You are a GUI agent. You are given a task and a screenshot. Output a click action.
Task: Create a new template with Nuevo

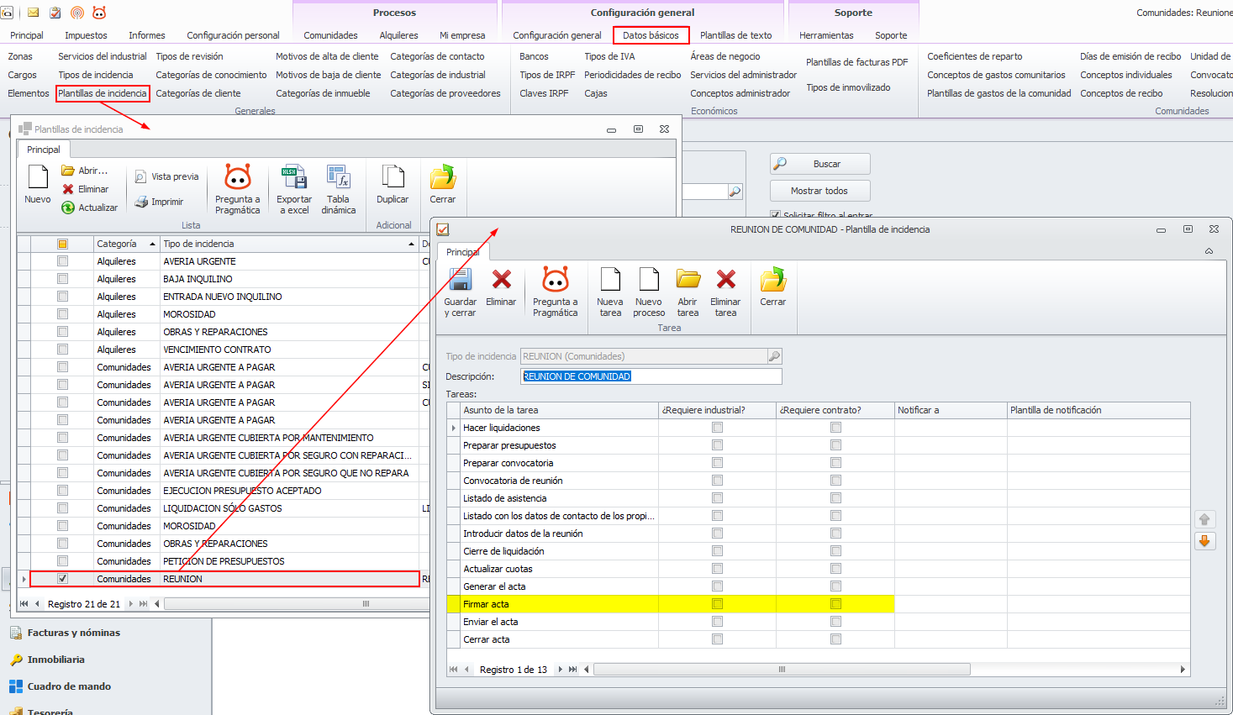(38, 185)
